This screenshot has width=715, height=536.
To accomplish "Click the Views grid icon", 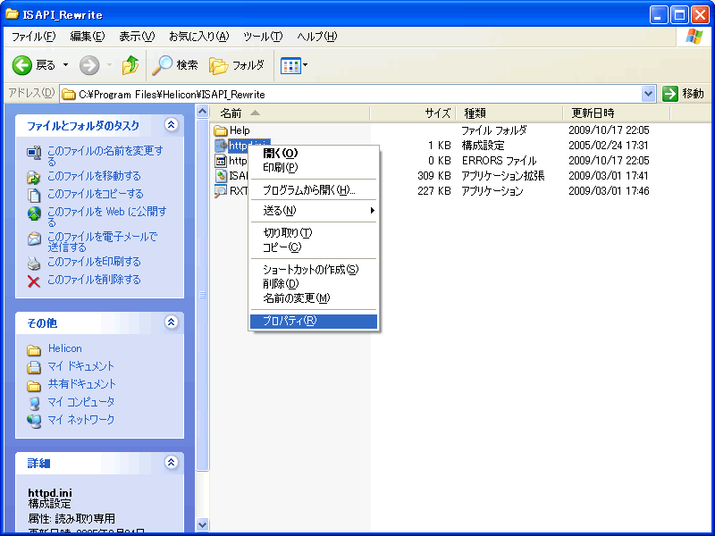I will pos(290,65).
